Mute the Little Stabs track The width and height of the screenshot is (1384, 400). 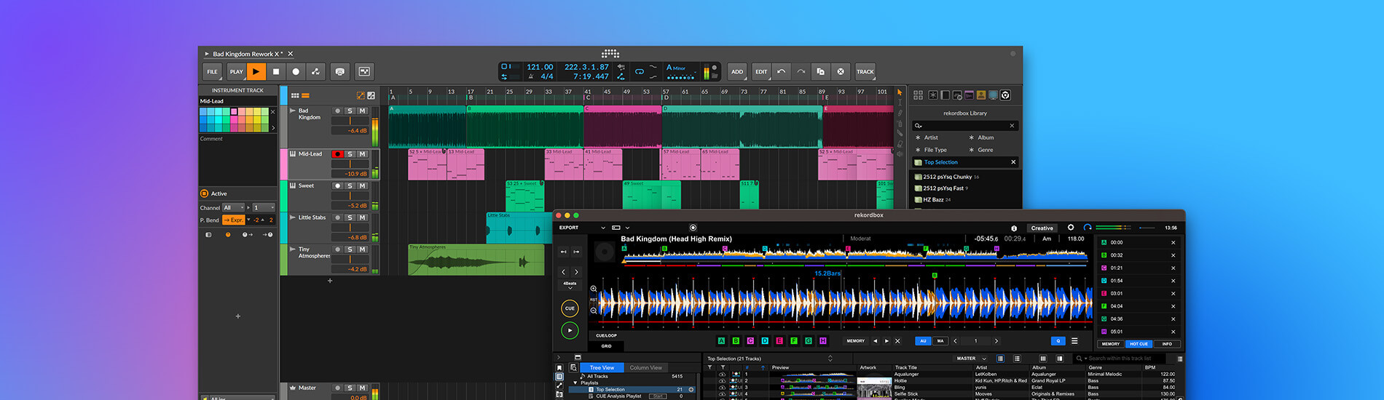click(x=362, y=217)
